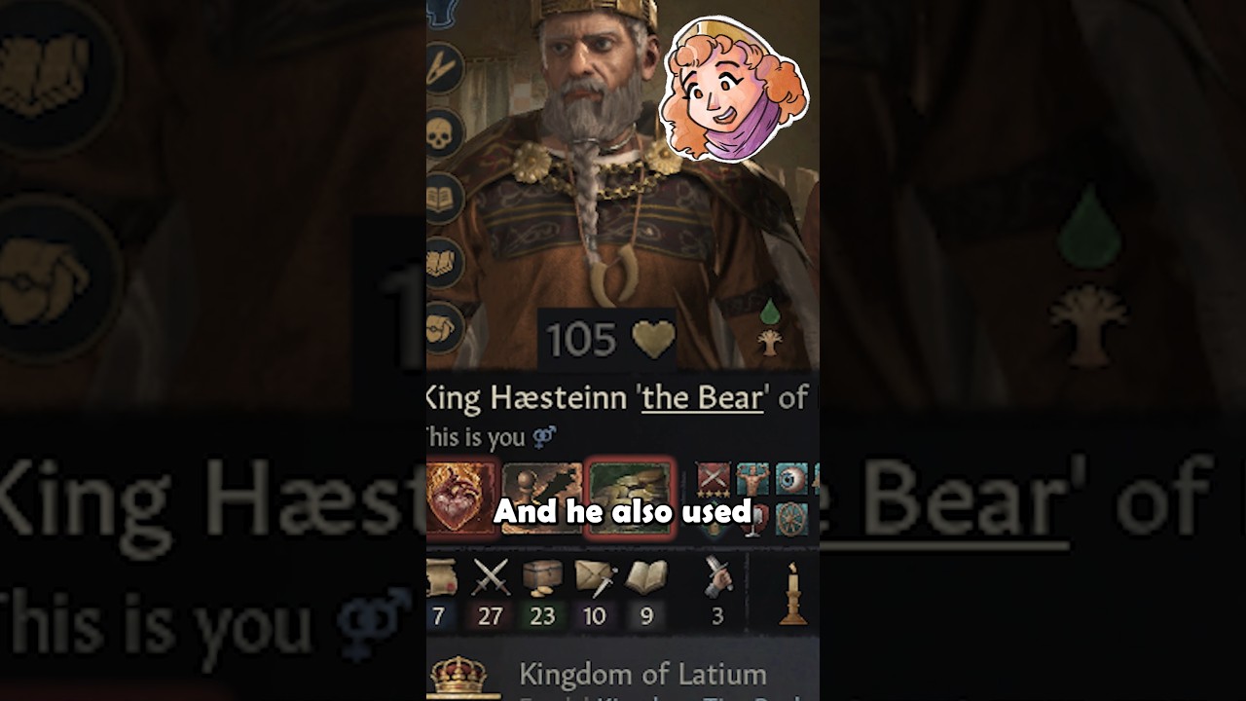Click the intrigue letter and dagger skill
This screenshot has height=701, width=1246.
point(594,593)
